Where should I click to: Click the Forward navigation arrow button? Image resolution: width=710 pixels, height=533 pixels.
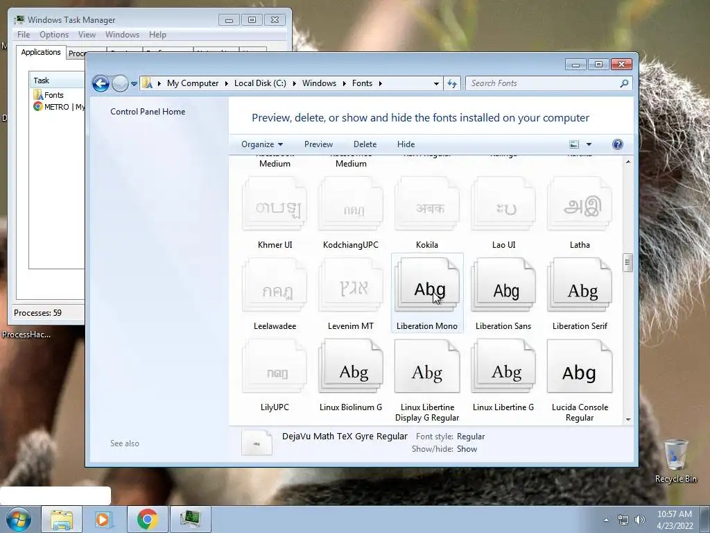tap(120, 83)
